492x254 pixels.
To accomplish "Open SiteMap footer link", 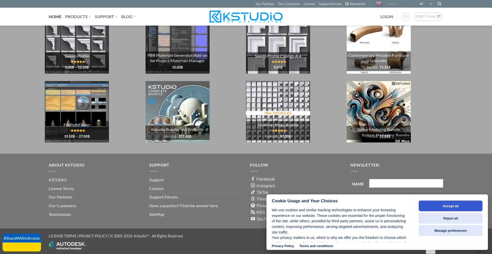I will pyautogui.click(x=157, y=215).
